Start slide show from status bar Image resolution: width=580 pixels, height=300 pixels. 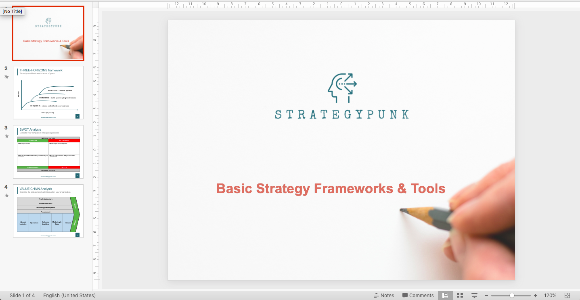[475, 296]
